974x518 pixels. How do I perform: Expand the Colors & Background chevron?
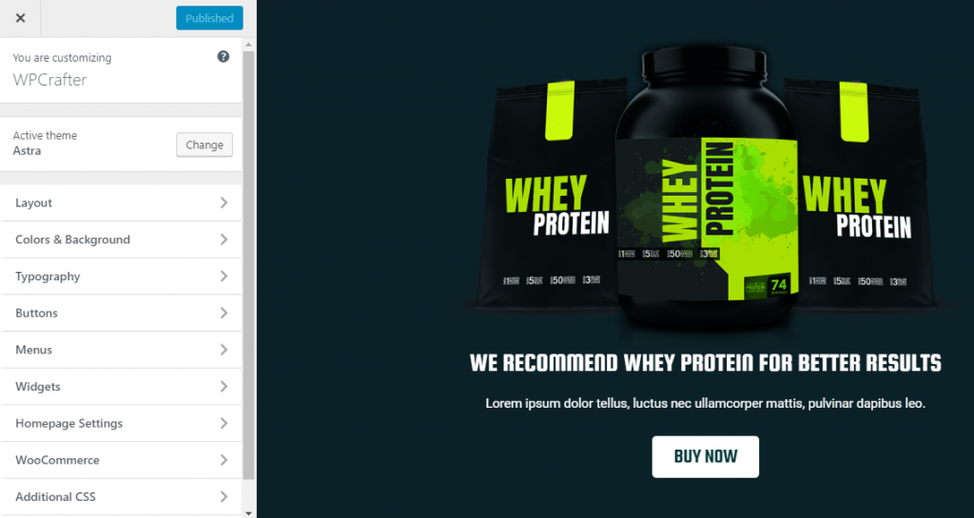[224, 240]
